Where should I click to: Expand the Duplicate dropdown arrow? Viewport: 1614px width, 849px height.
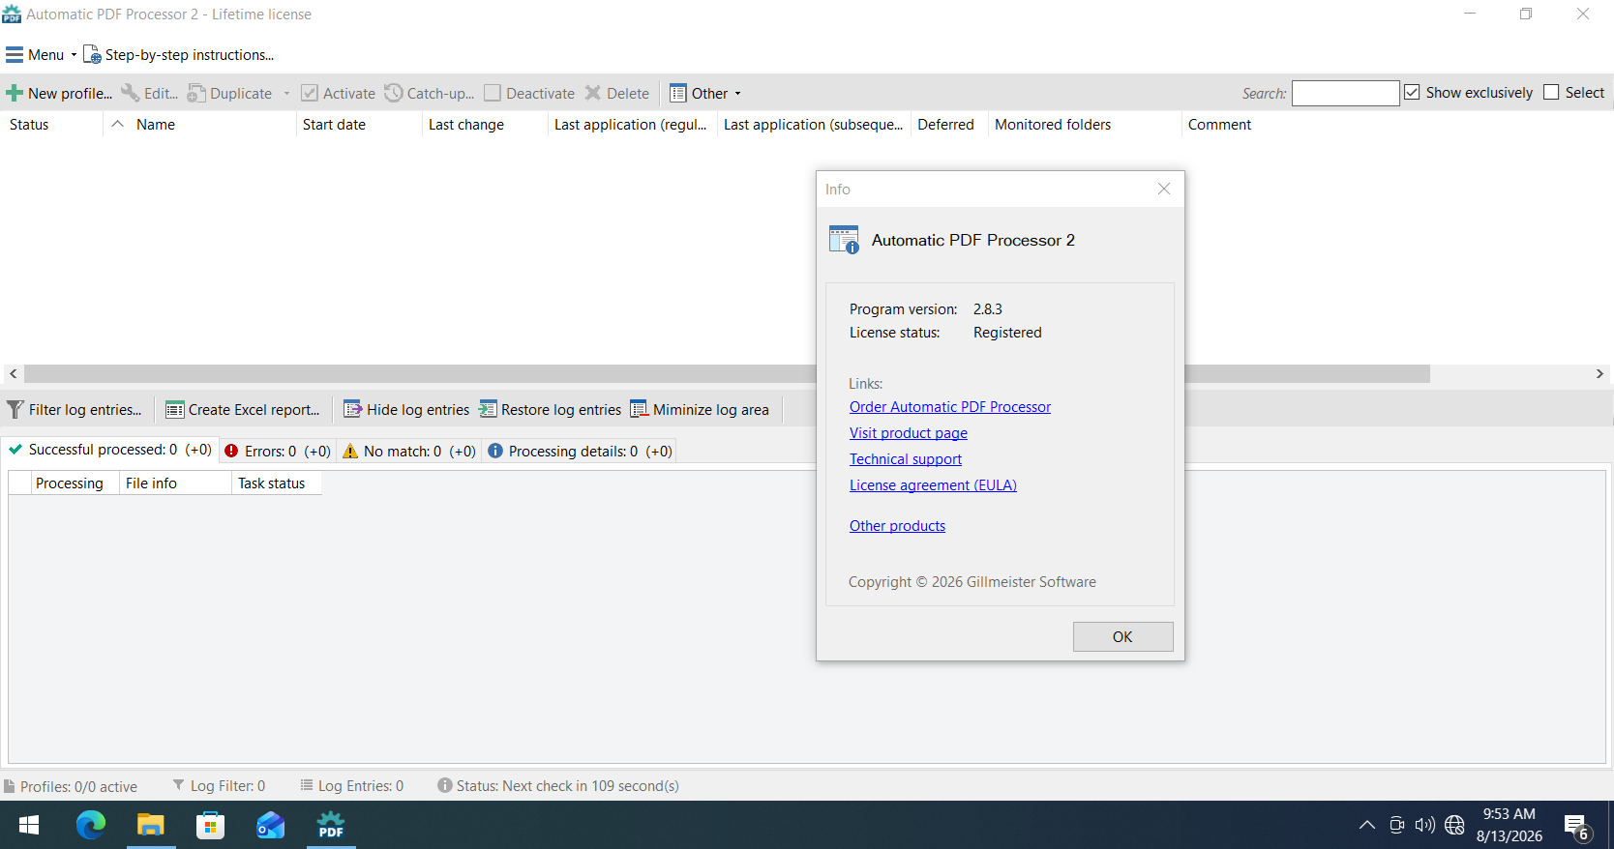click(286, 94)
